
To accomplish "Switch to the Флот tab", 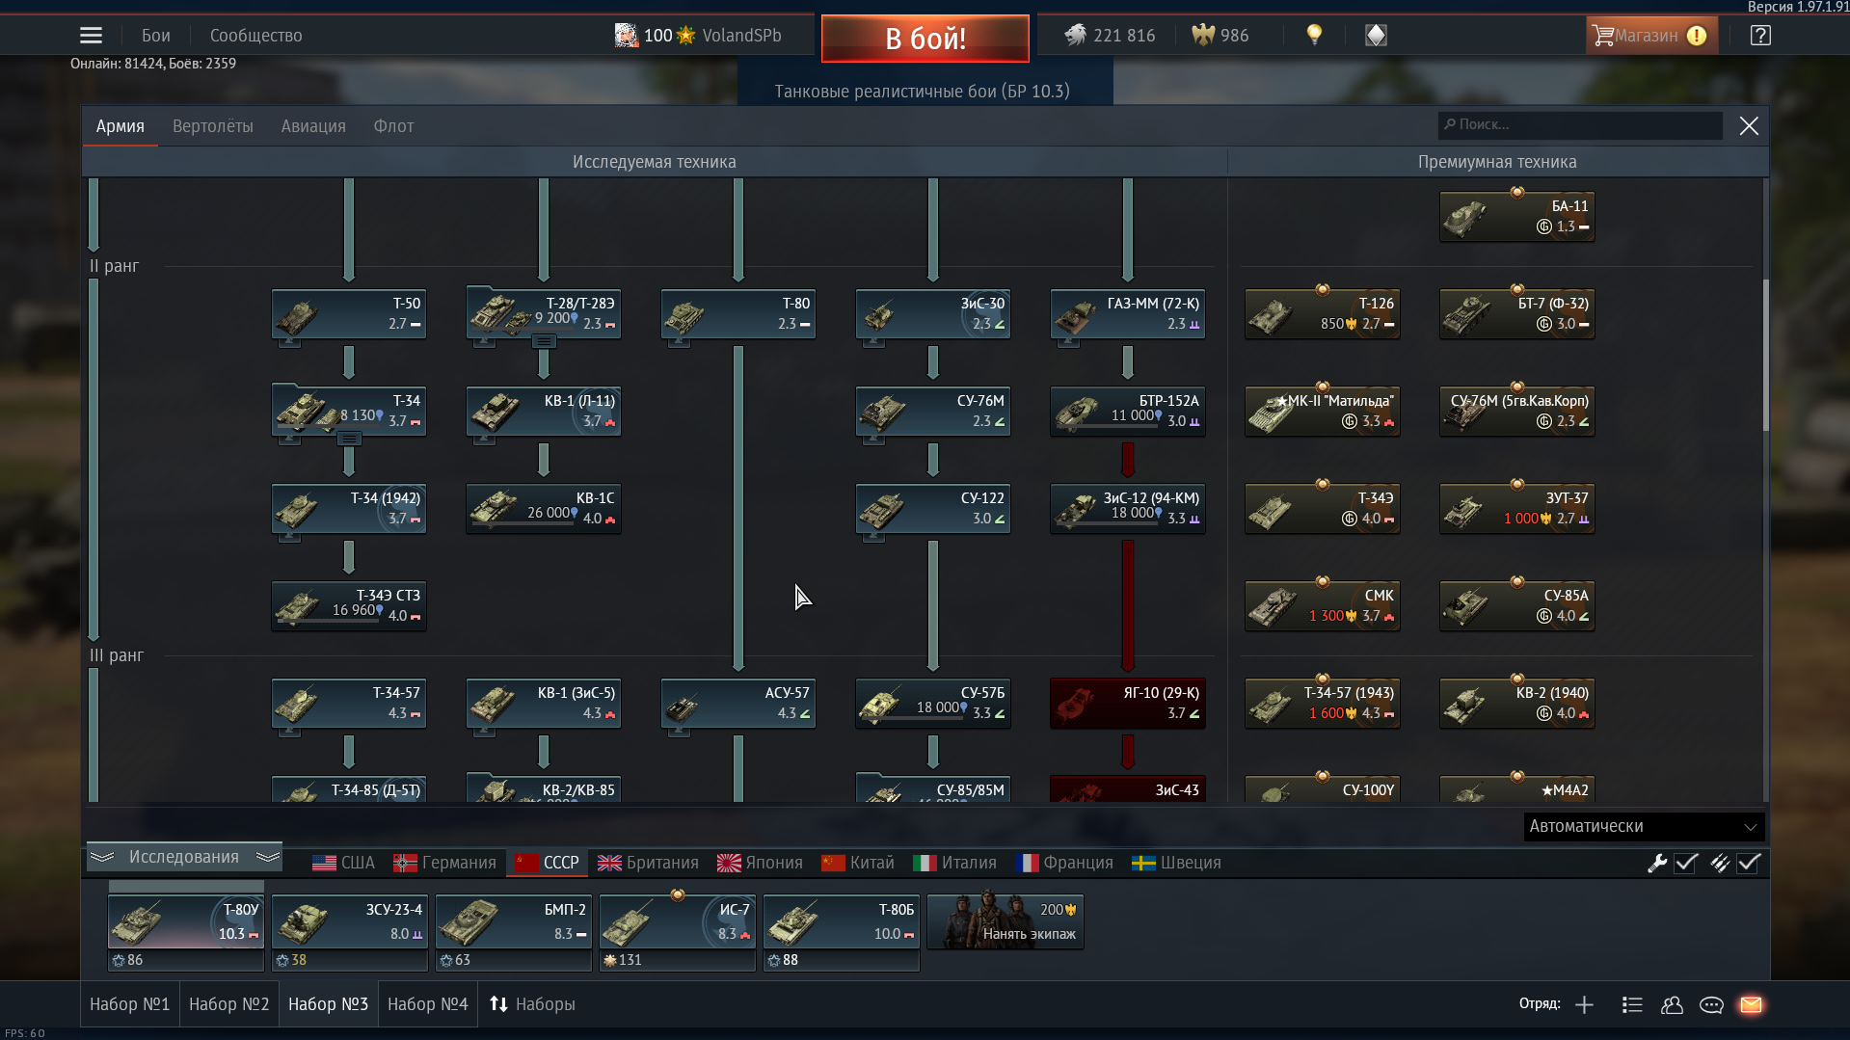I will point(393,126).
